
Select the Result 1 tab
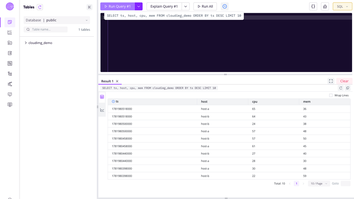[107, 81]
